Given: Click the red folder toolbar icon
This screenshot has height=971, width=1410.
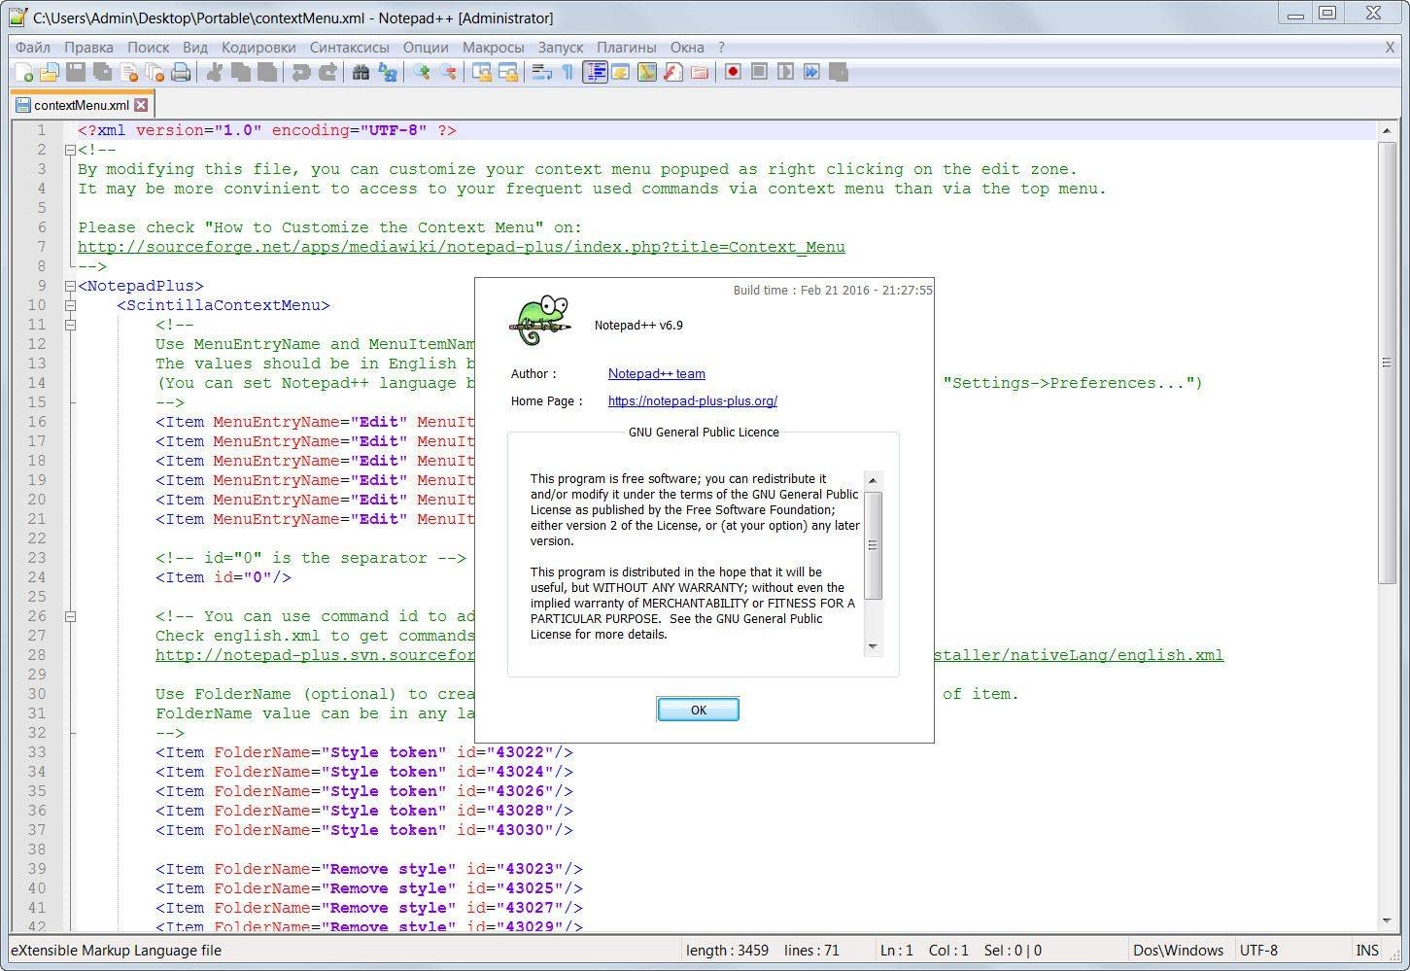Looking at the screenshot, I should [x=700, y=72].
